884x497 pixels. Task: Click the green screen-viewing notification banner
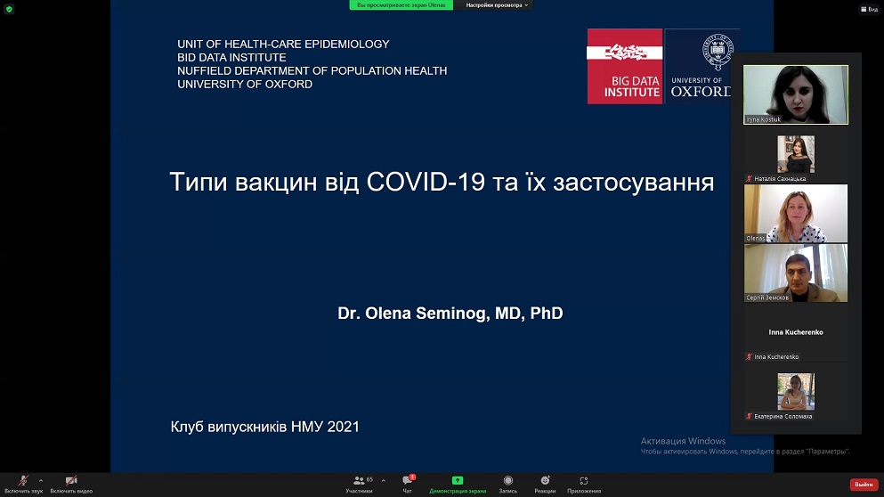click(x=401, y=5)
